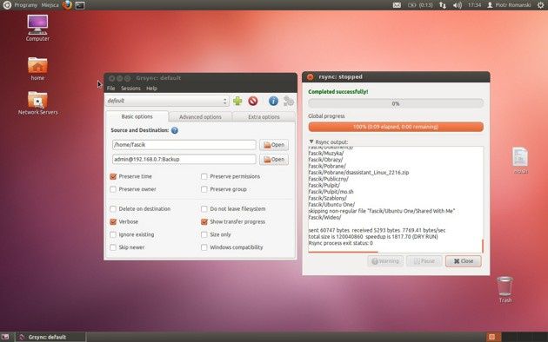Click the Global progress bar at 100%

396,127
